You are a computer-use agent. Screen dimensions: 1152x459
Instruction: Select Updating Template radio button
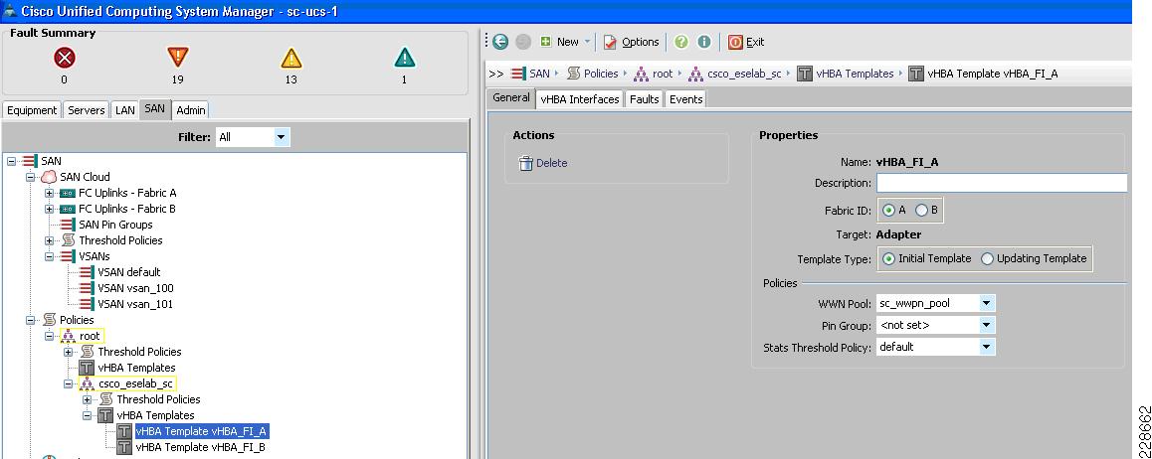tap(988, 259)
